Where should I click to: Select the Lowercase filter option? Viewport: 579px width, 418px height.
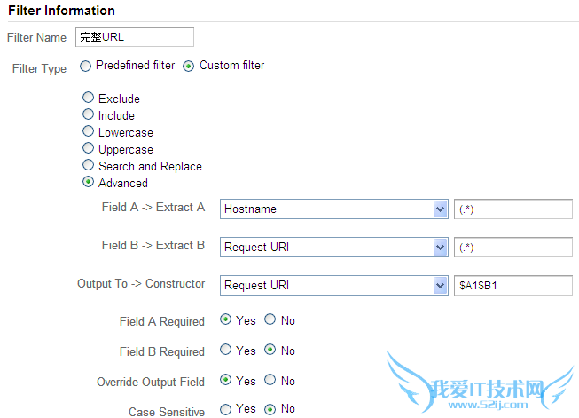[x=88, y=131]
